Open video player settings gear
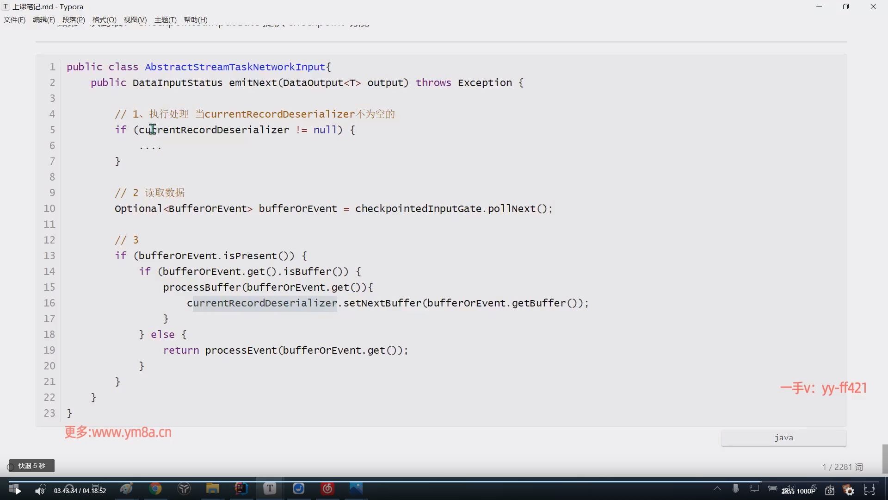This screenshot has height=500, width=888. (849, 490)
